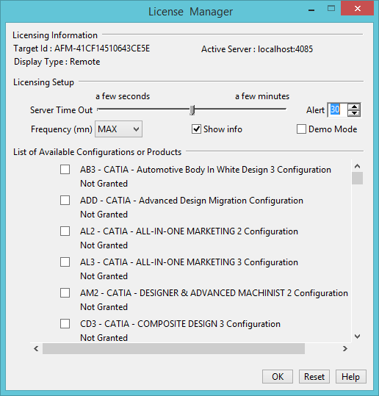The width and height of the screenshot is (379, 396).
Task: Close the License Manager window
Action: pyautogui.click(x=357, y=9)
